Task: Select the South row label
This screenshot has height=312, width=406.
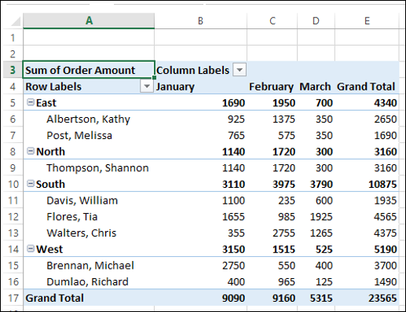Action: click(x=50, y=184)
